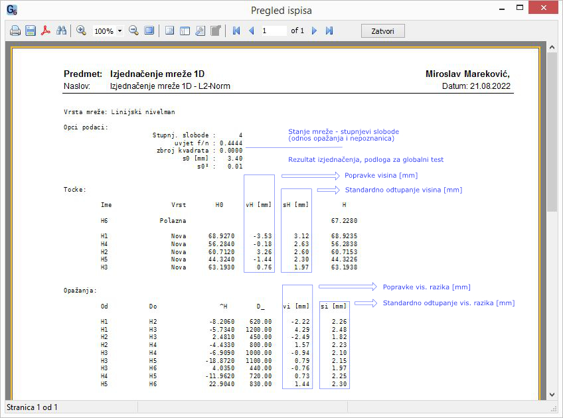Click the vertical scrollbar down arrow
The height and width of the screenshot is (418, 563).
[552, 395]
